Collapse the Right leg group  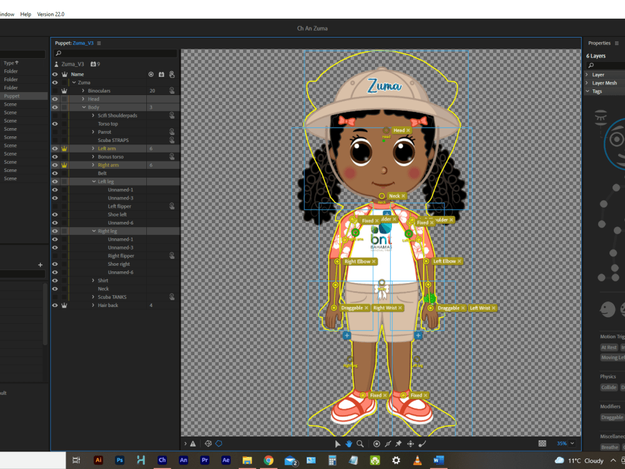[x=94, y=231]
